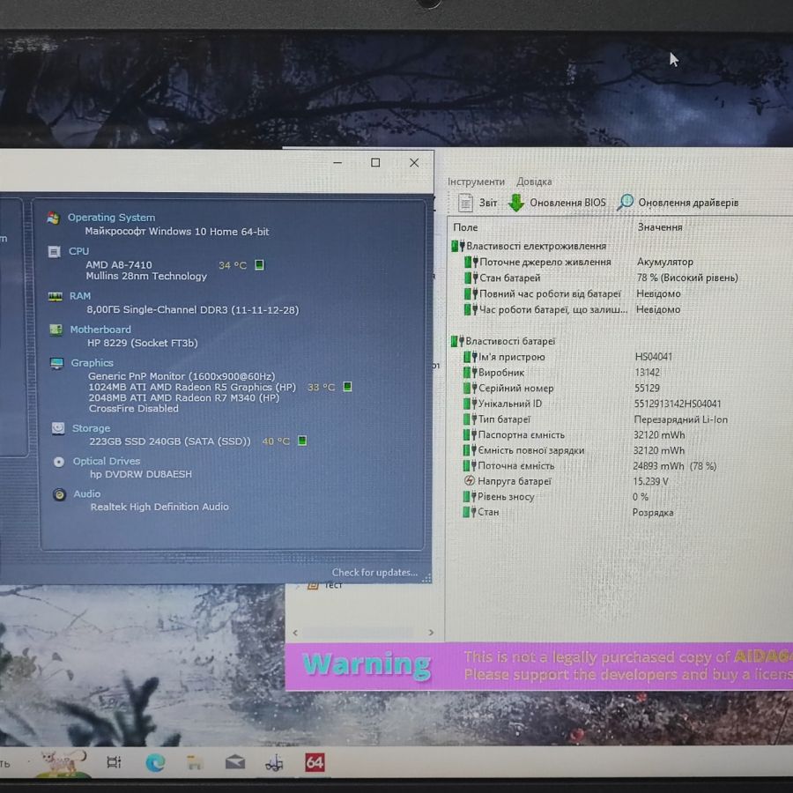Launch Microsoft Edge from the taskbar
This screenshot has height=793, width=793.
155,762
